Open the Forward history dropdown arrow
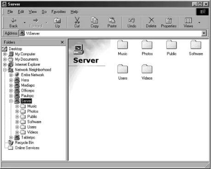This screenshot has height=169, width=211. 46,23
